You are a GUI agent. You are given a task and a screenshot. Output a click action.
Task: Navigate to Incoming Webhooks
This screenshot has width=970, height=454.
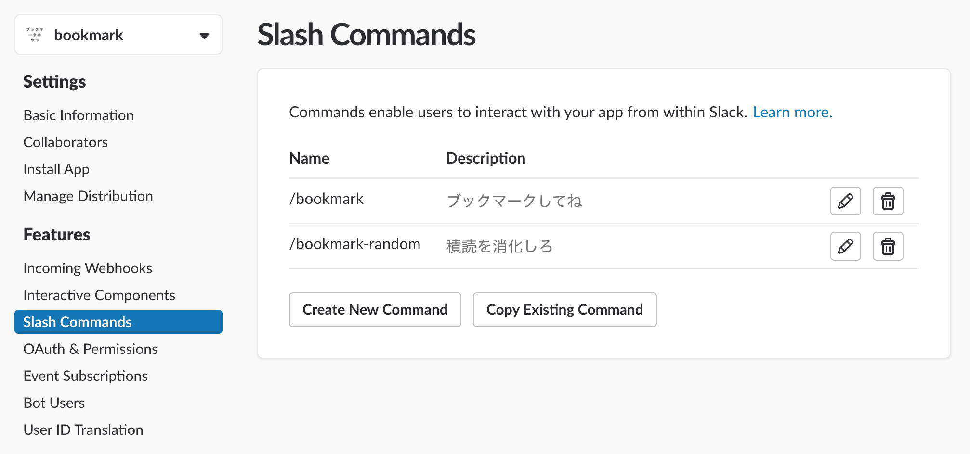click(x=88, y=268)
